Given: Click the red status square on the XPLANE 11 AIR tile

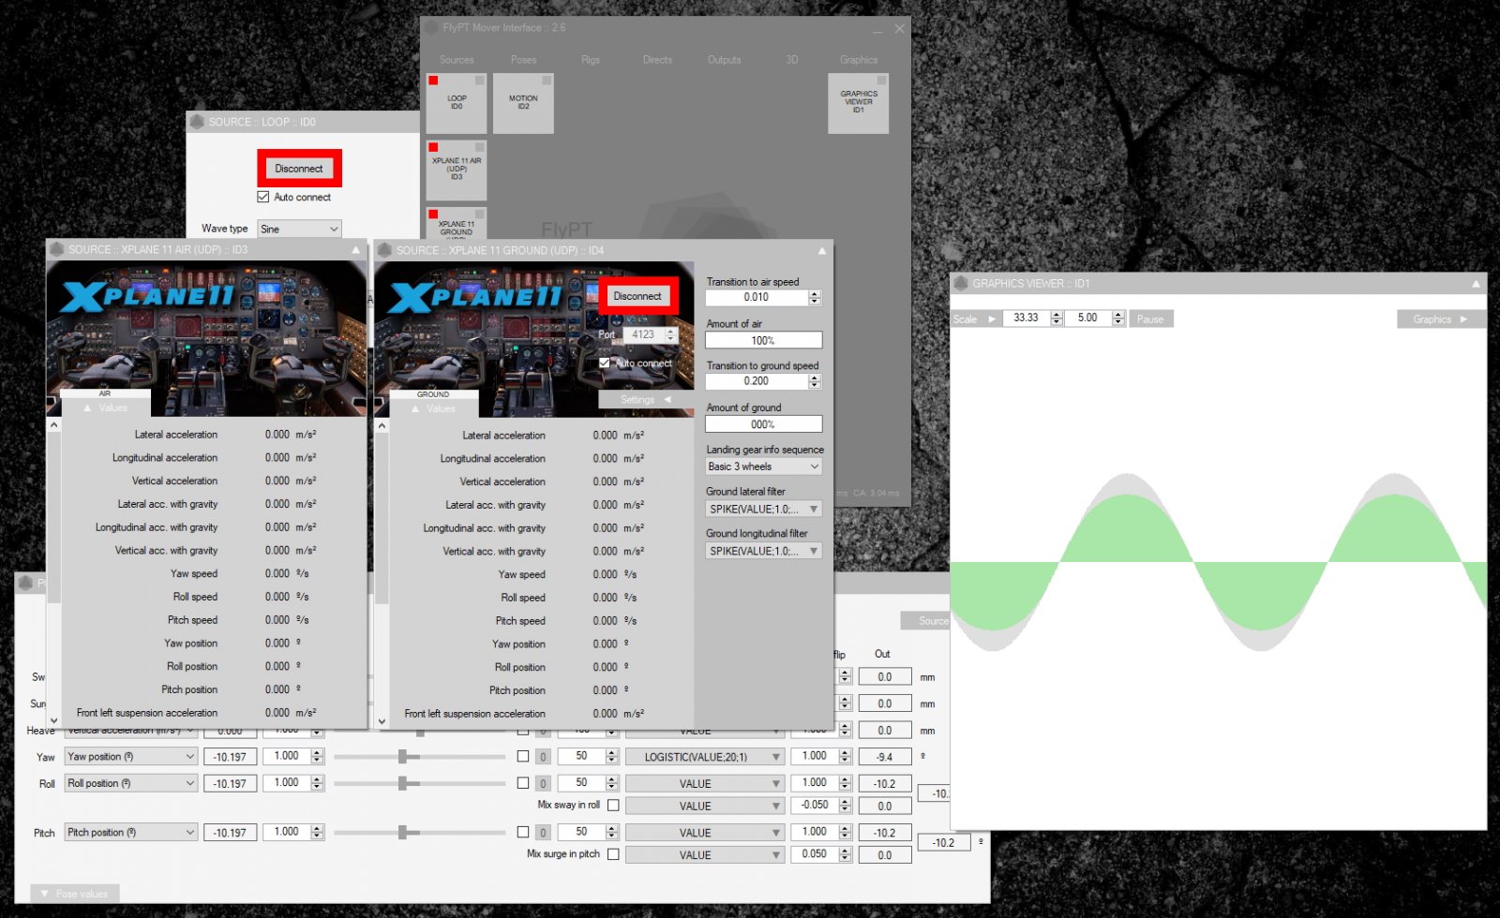Looking at the screenshot, I should tap(433, 147).
